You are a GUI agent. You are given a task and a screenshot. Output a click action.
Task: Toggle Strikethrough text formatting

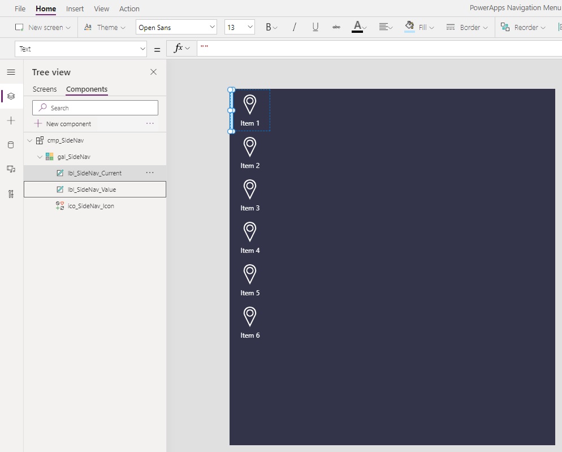tap(336, 27)
